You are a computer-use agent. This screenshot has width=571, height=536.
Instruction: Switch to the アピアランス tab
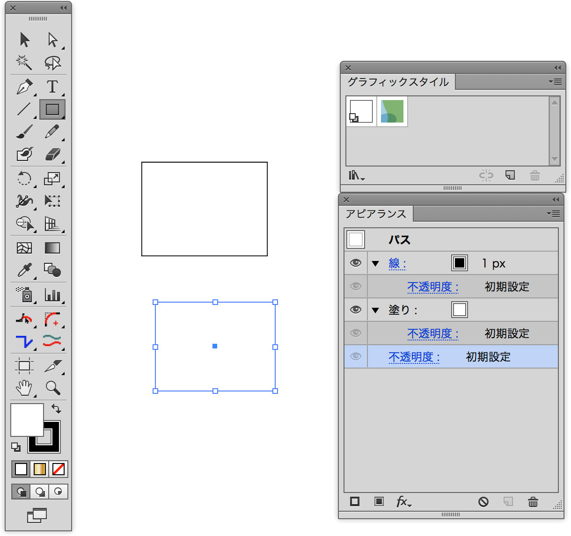[376, 214]
